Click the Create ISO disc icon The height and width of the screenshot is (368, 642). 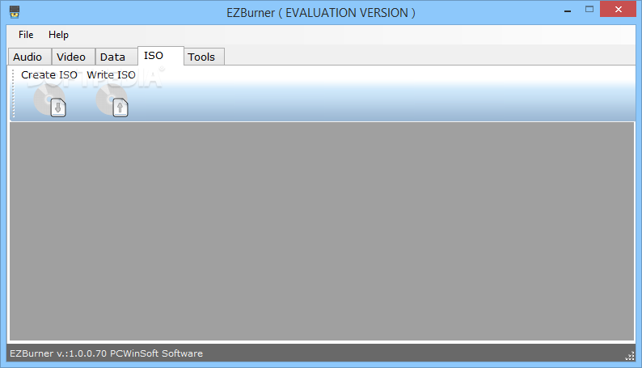49,101
